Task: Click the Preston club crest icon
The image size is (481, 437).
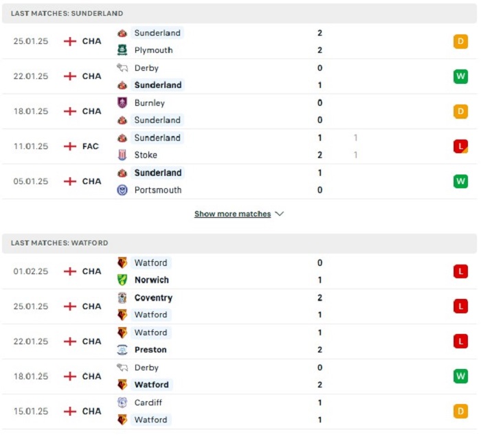Action: (122, 350)
